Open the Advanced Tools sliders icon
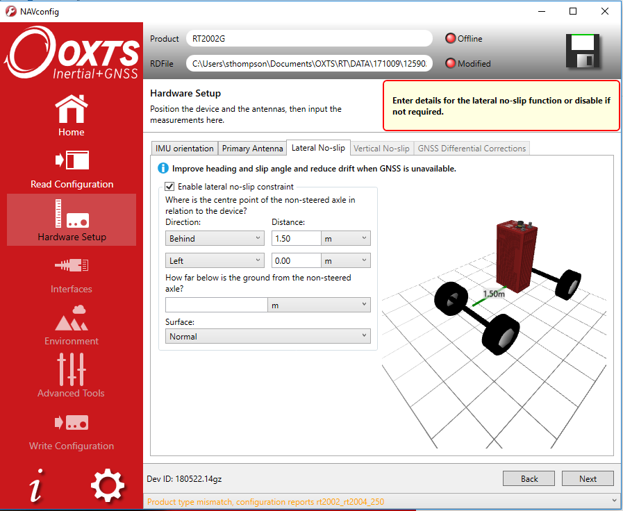Screen dimensions: 623x511 [72, 369]
